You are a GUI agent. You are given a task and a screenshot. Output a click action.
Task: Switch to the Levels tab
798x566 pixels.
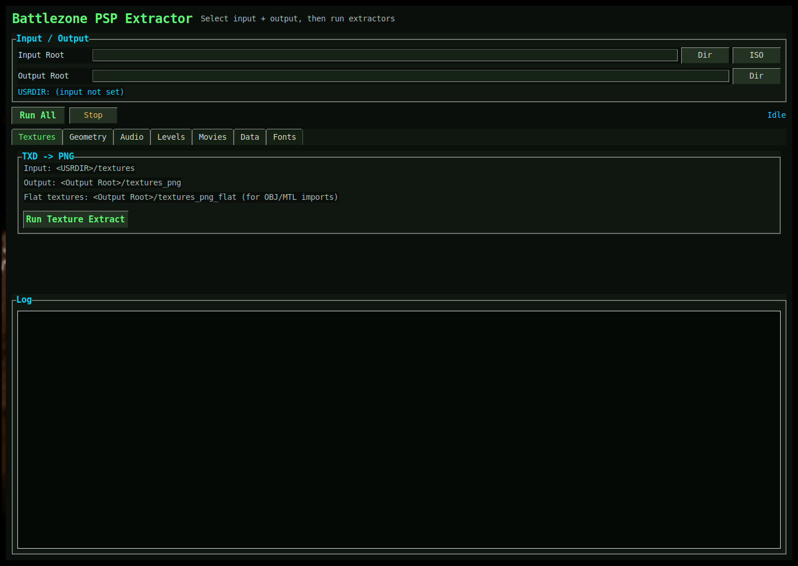point(171,137)
